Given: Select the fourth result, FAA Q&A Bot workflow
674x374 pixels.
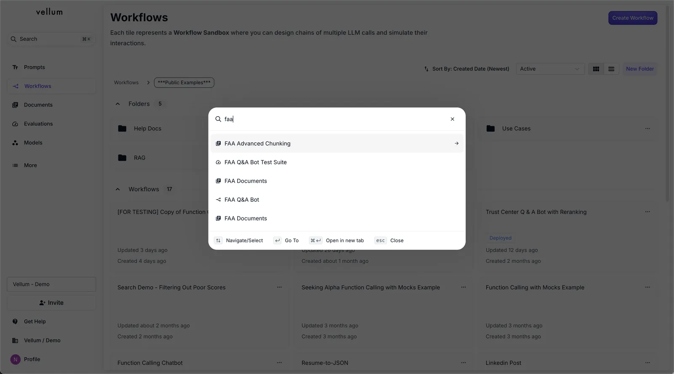Looking at the screenshot, I should pos(337,200).
